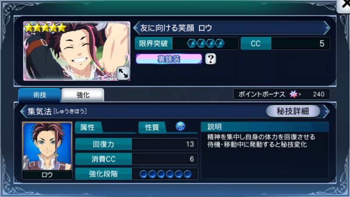Switch to the 強化 tab
This screenshot has height=197, width=350.
(83, 95)
